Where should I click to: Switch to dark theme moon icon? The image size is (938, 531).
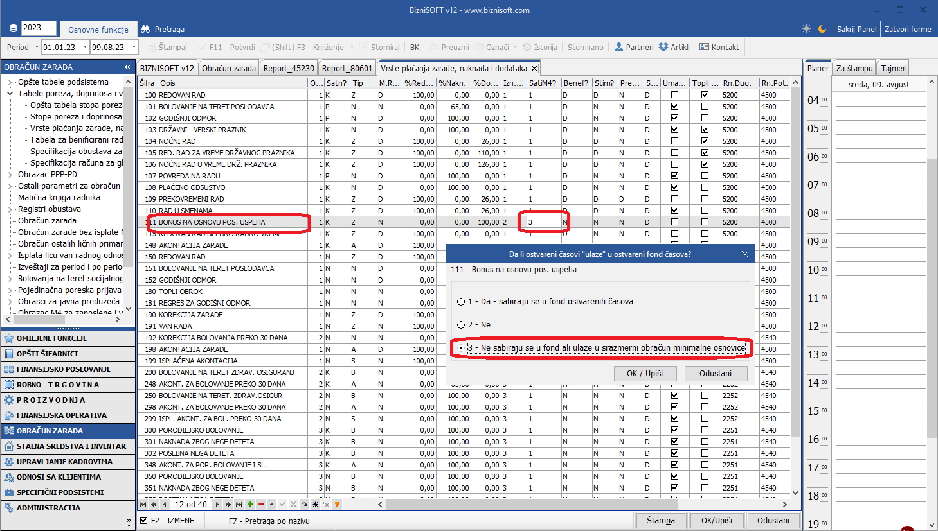point(822,29)
